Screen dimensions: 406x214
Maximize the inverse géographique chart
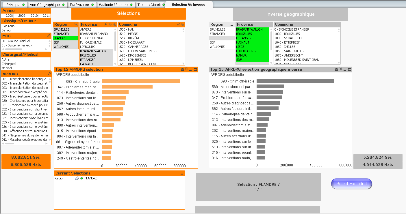[x=350, y=69]
